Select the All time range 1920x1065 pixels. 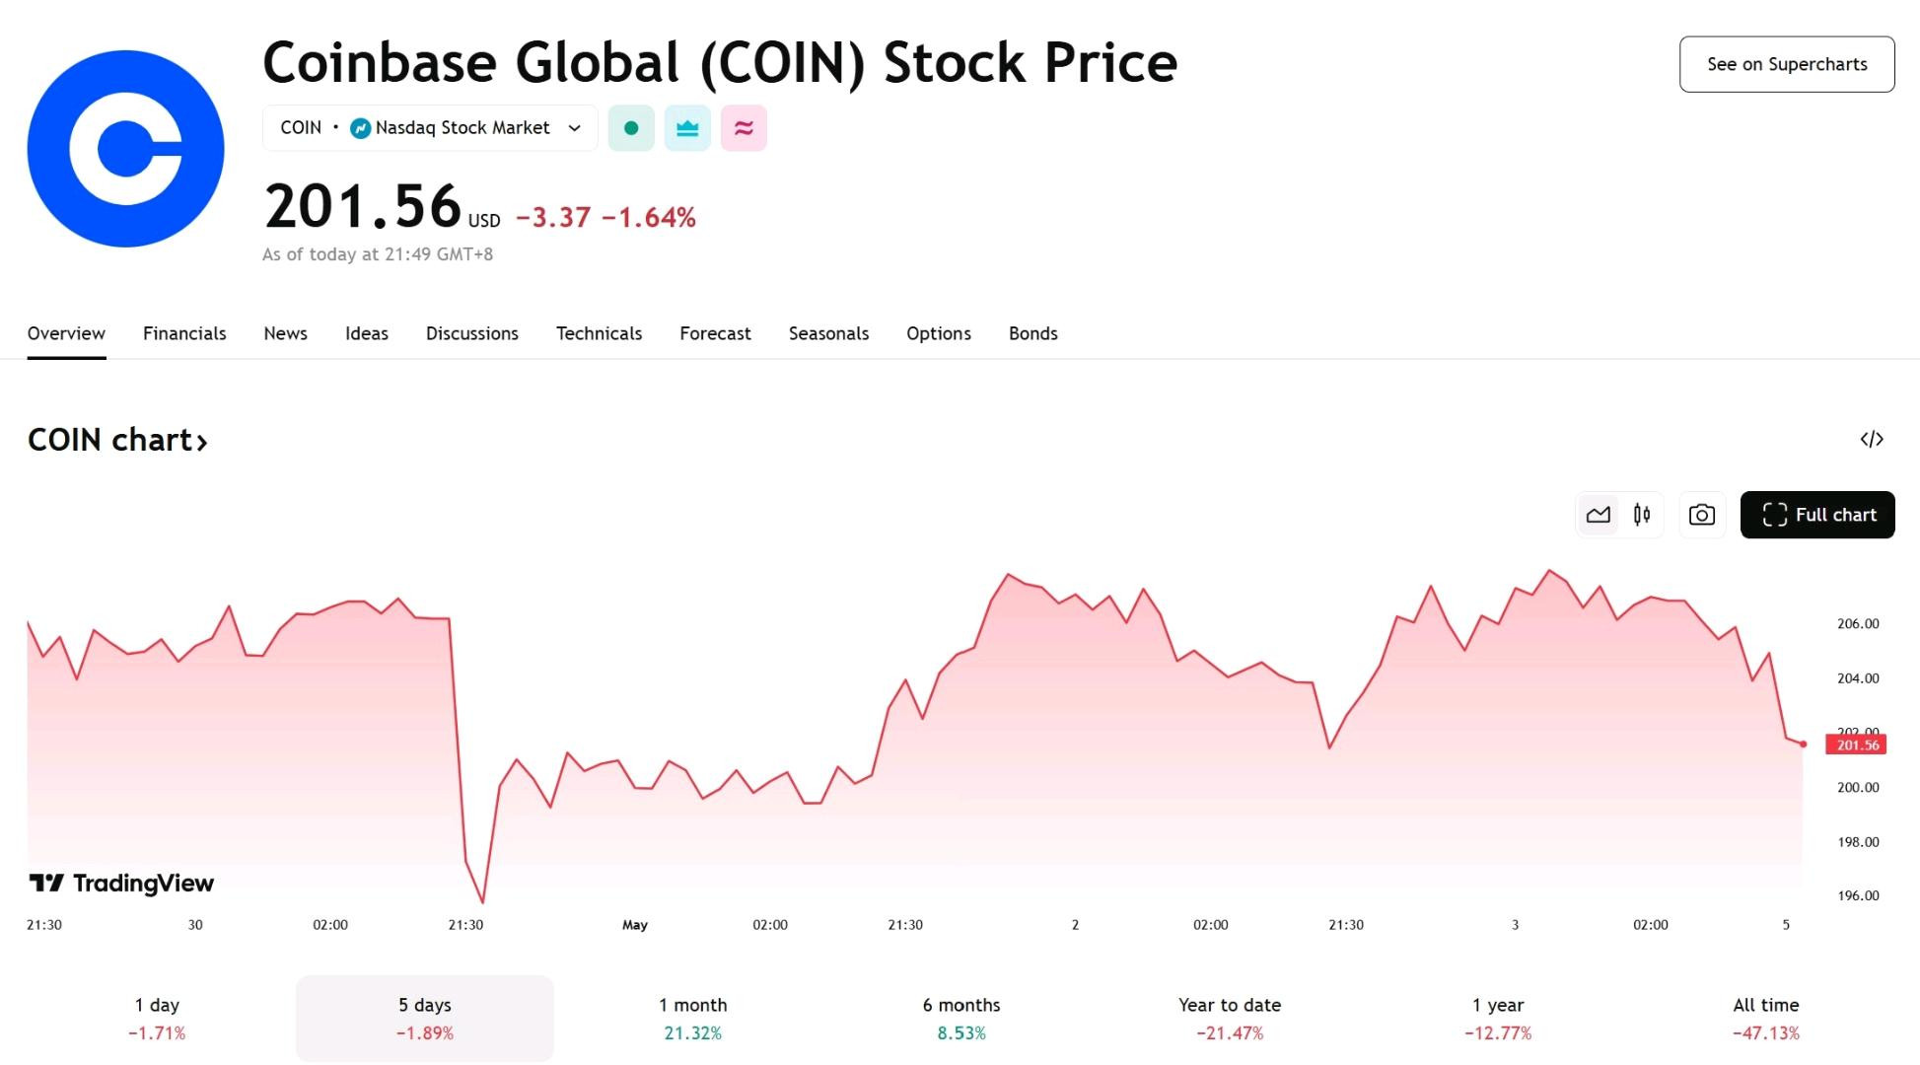(x=1766, y=1019)
